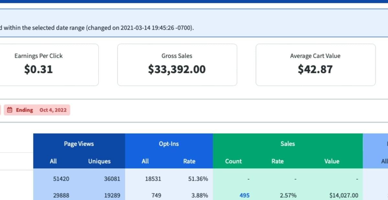The width and height of the screenshot is (388, 200).
Task: Select the 18531 opt-ins cell
Action: pos(153,178)
